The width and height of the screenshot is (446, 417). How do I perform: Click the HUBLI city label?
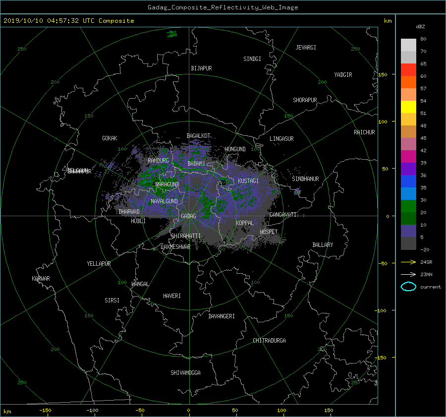(x=138, y=221)
